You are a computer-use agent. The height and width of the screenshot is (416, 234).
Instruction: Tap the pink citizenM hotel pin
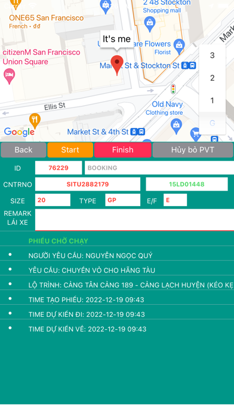(10, 76)
